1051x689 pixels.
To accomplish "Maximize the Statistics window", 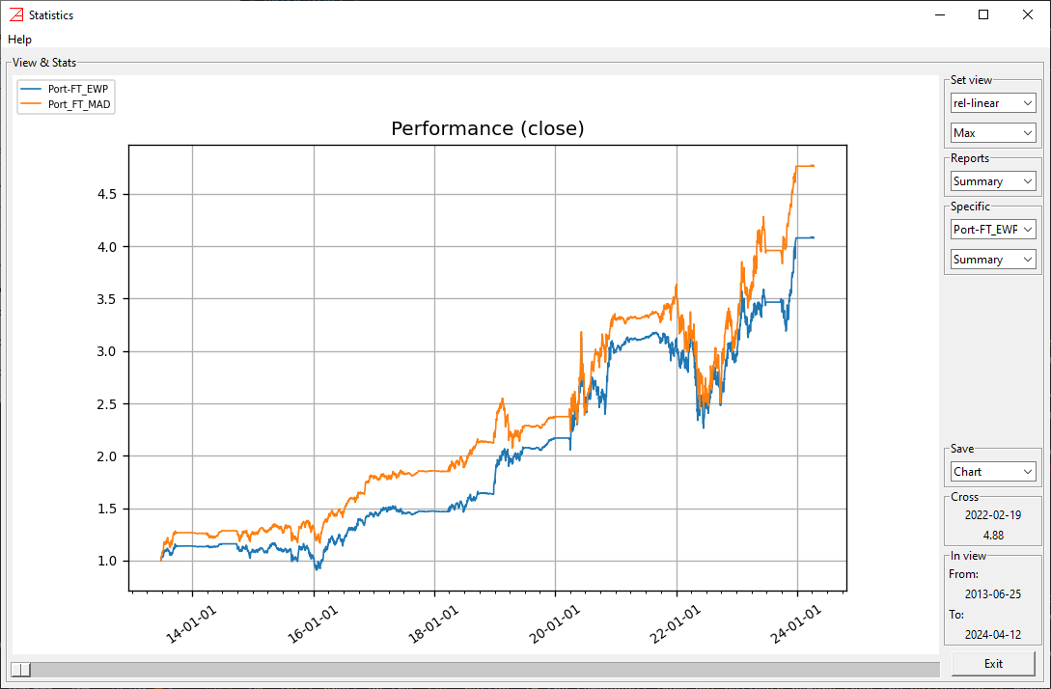I will coord(983,14).
